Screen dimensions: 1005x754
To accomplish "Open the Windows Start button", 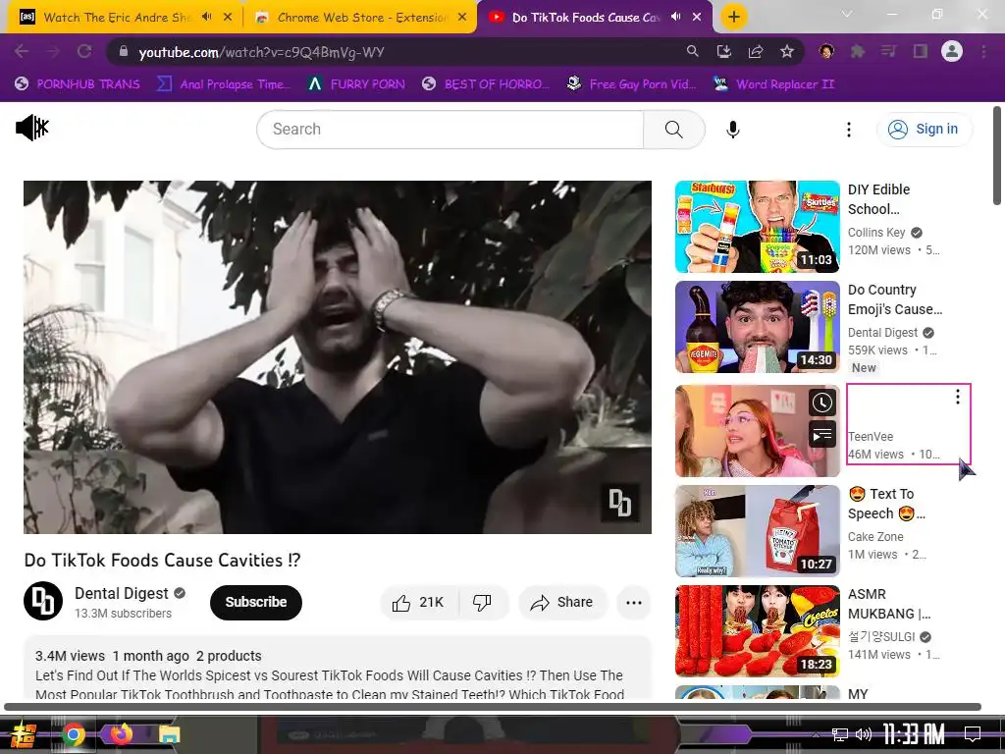I will [24, 734].
